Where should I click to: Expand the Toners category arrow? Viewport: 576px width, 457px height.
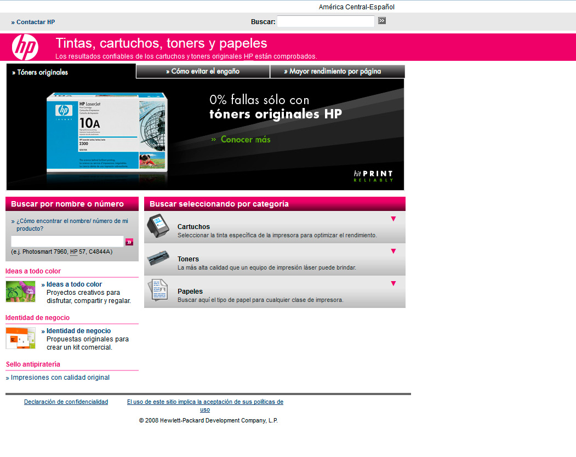tap(393, 252)
